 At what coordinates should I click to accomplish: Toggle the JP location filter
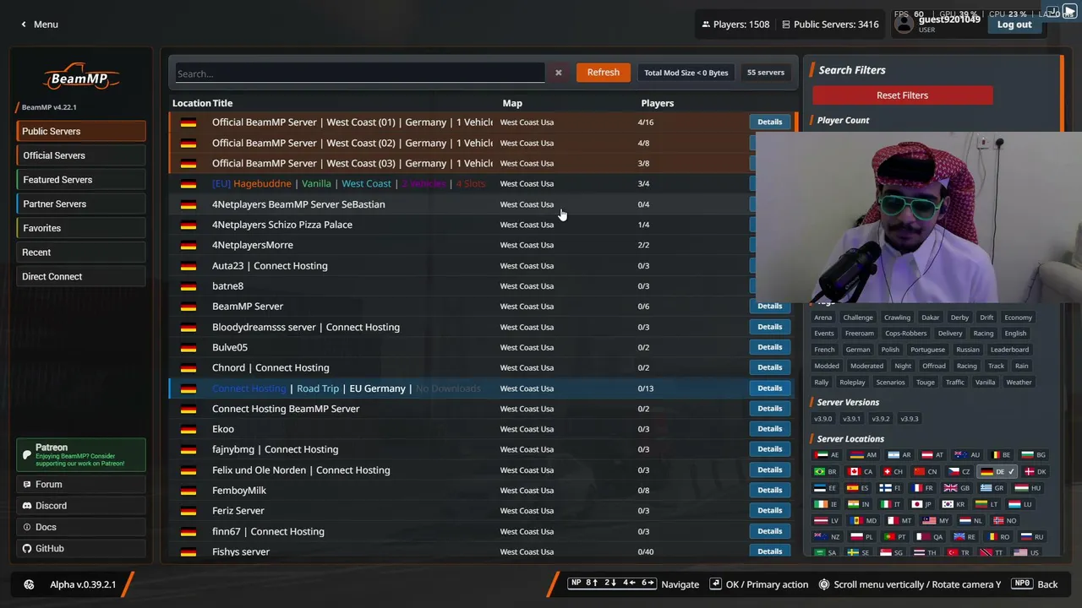[921, 504]
